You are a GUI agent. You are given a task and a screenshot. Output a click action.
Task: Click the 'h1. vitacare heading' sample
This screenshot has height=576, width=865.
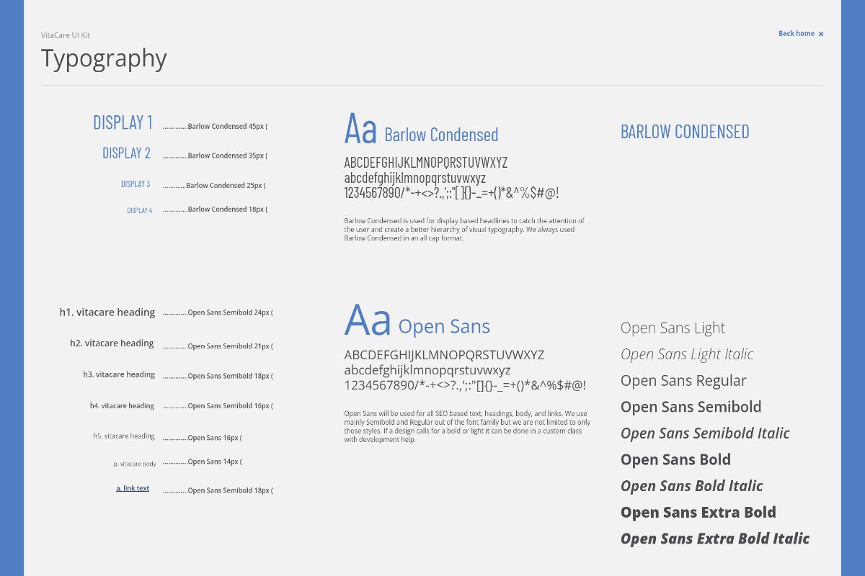point(107,312)
